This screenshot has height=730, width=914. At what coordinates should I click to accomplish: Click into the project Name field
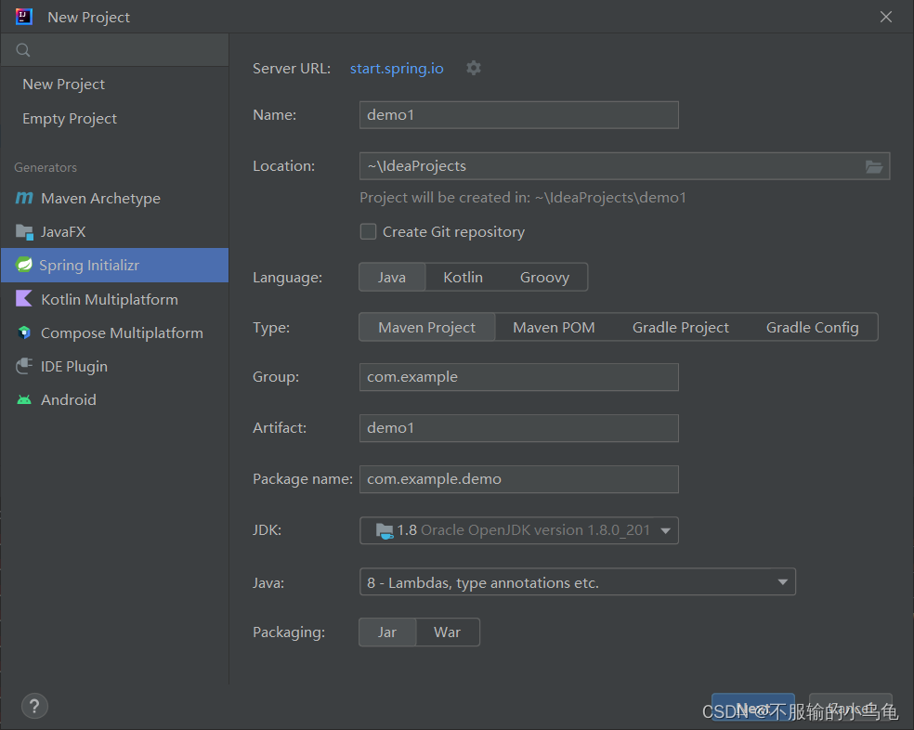pos(519,115)
